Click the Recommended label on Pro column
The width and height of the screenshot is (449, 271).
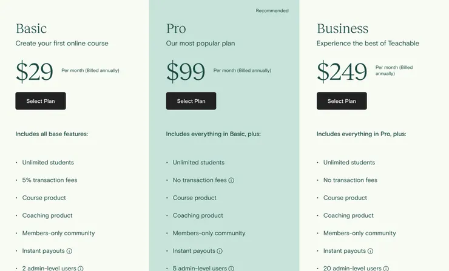click(x=272, y=11)
